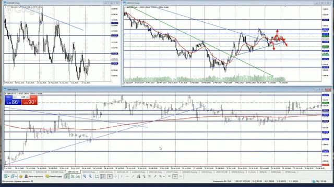This screenshot has height=187, width=334.
Task: Open the New Chart toolbar icon
Action: [x=5, y=176]
